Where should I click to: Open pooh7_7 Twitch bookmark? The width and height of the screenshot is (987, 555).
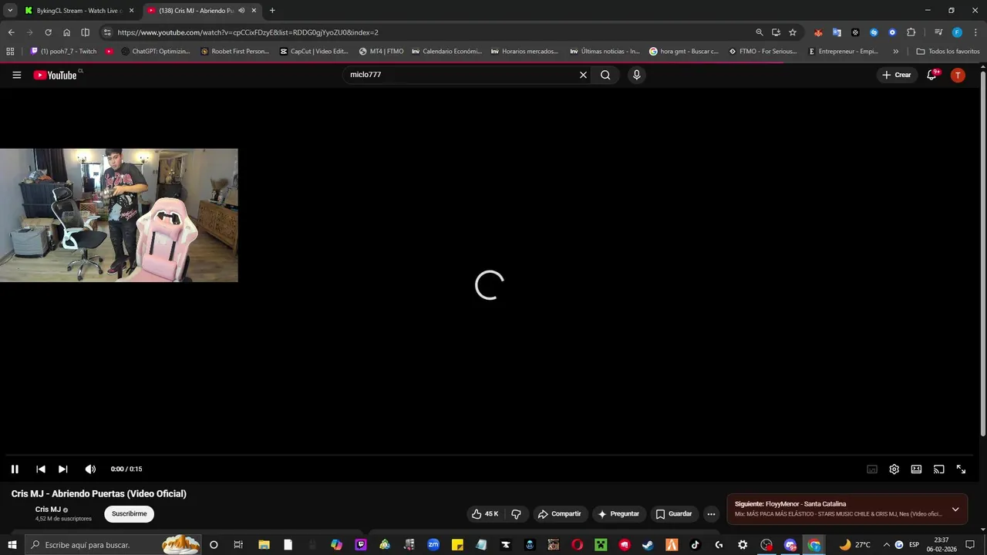(x=63, y=52)
